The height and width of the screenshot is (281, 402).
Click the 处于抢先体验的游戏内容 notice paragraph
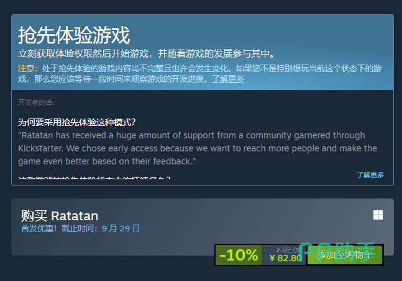click(x=199, y=73)
